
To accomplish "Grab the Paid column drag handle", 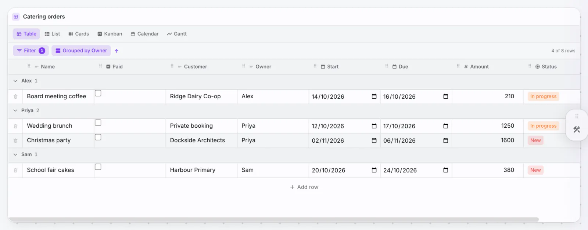I will 101,66.
